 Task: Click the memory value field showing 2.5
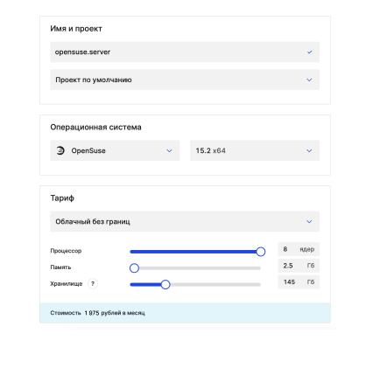[299, 266]
